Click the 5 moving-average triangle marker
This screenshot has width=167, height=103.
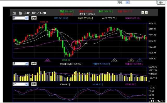pyautogui.click(x=139, y=60)
